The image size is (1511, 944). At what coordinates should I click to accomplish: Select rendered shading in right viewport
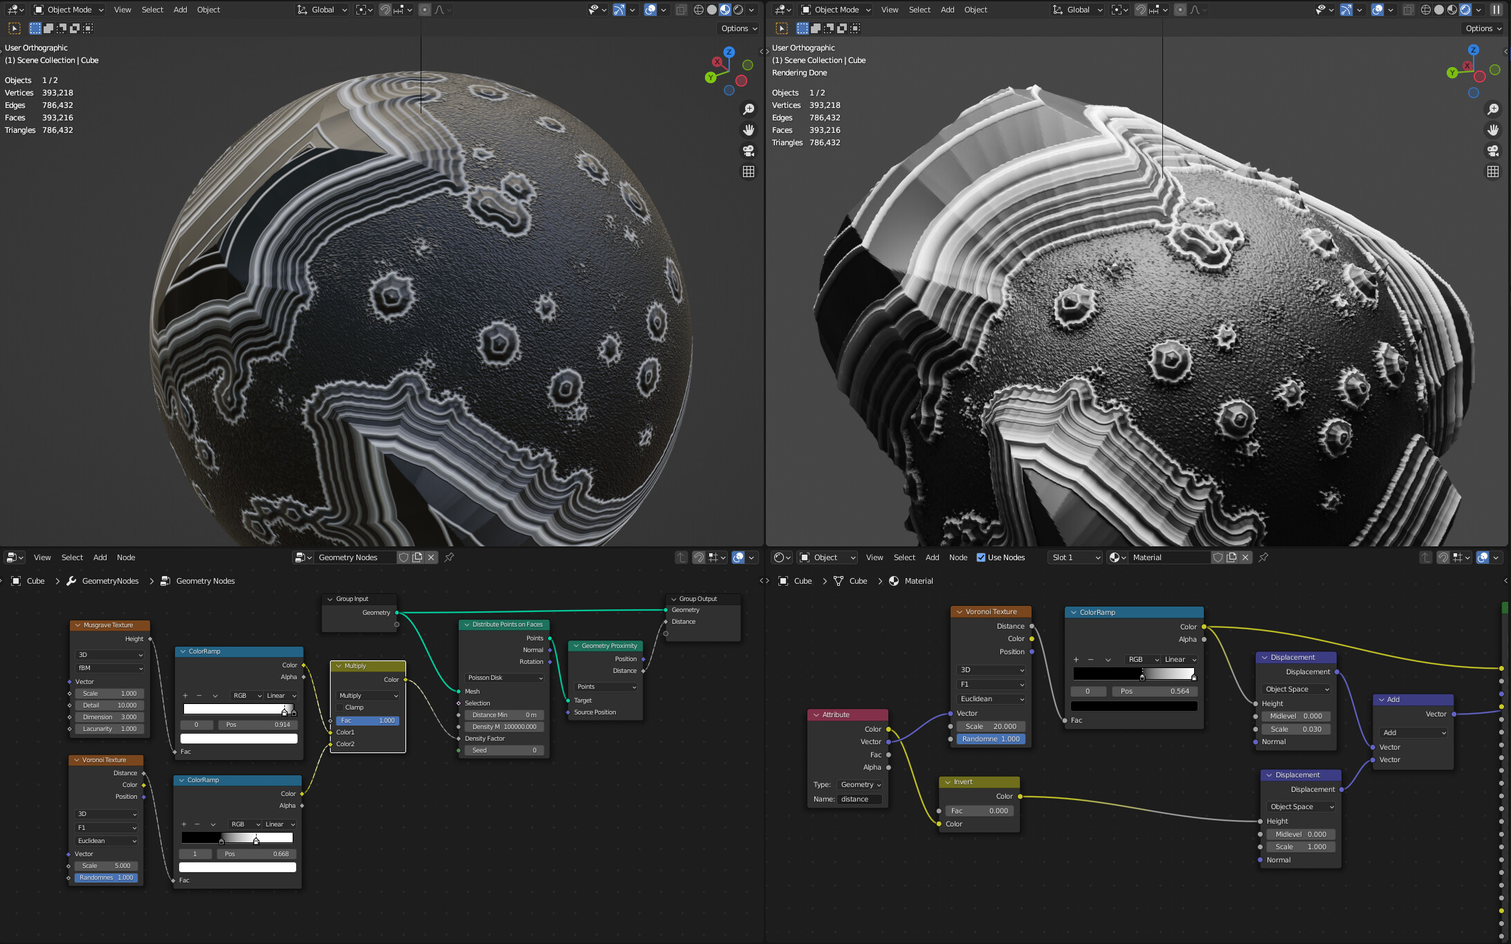tap(1465, 10)
